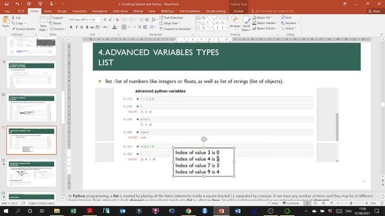The width and height of the screenshot is (385, 216).
Task: Open Quick Styles gallery
Action: [x=246, y=23]
